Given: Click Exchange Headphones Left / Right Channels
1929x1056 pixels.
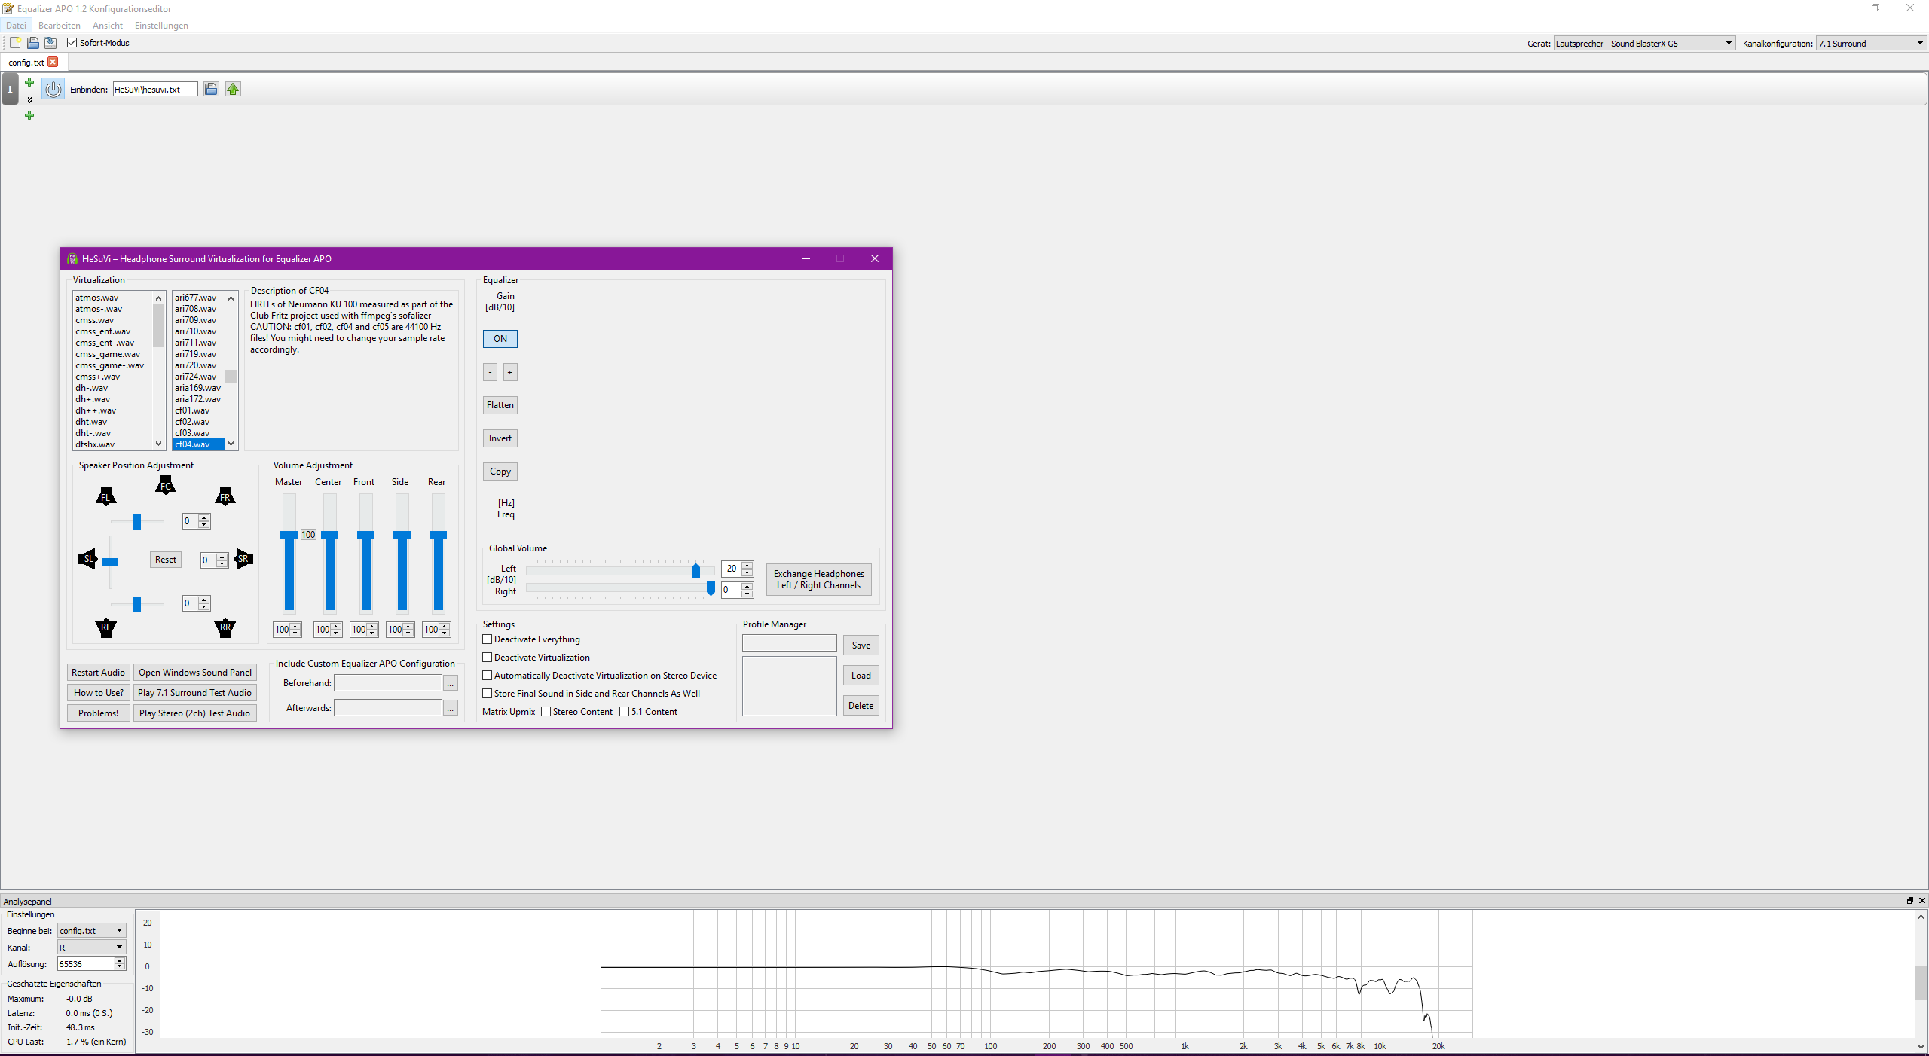Looking at the screenshot, I should [x=818, y=579].
